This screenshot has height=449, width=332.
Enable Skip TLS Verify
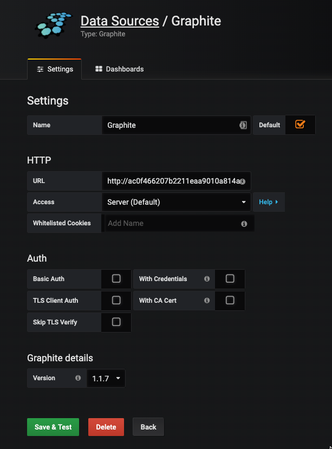pyautogui.click(x=116, y=322)
